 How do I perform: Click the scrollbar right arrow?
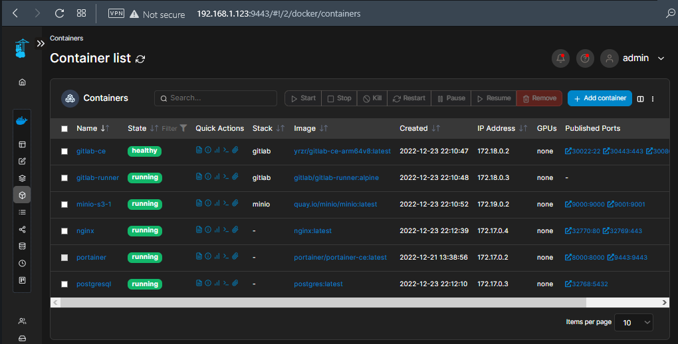tap(665, 303)
